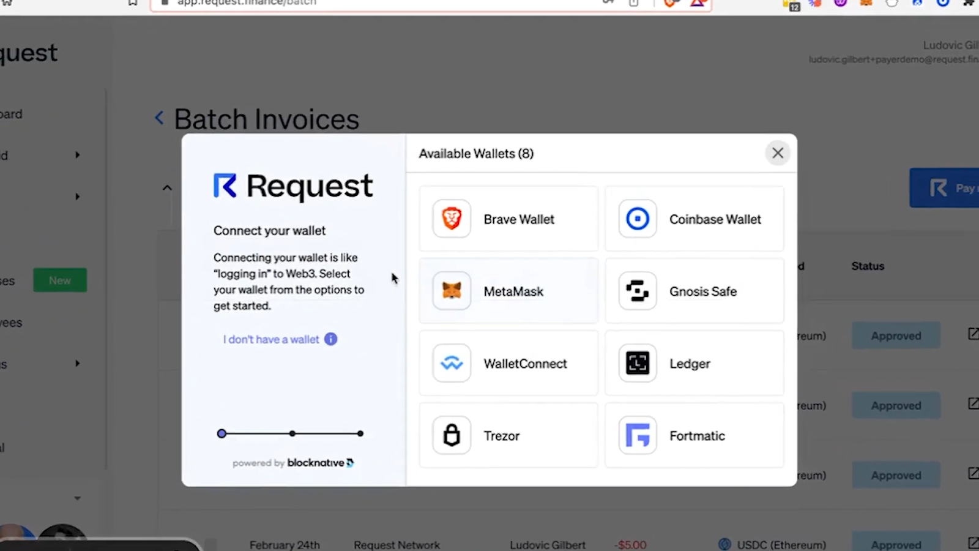Viewport: 979px width, 551px height.
Task: Click the MetaMask wallet label
Action: coord(513,291)
